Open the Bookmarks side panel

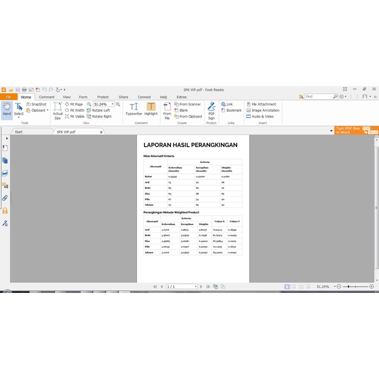coord(5,148)
